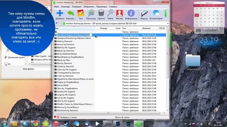Click the up-one-level arrow beside address bar
This screenshot has height=127, width=227.
pyautogui.click(x=57, y=23)
